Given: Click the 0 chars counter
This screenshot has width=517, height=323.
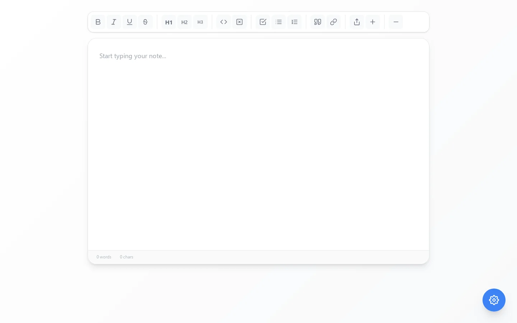Looking at the screenshot, I should tap(126, 257).
